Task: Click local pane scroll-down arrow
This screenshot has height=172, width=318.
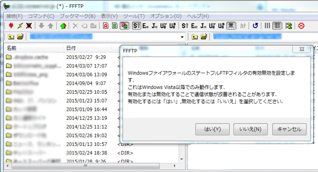Action: click(x=182, y=159)
